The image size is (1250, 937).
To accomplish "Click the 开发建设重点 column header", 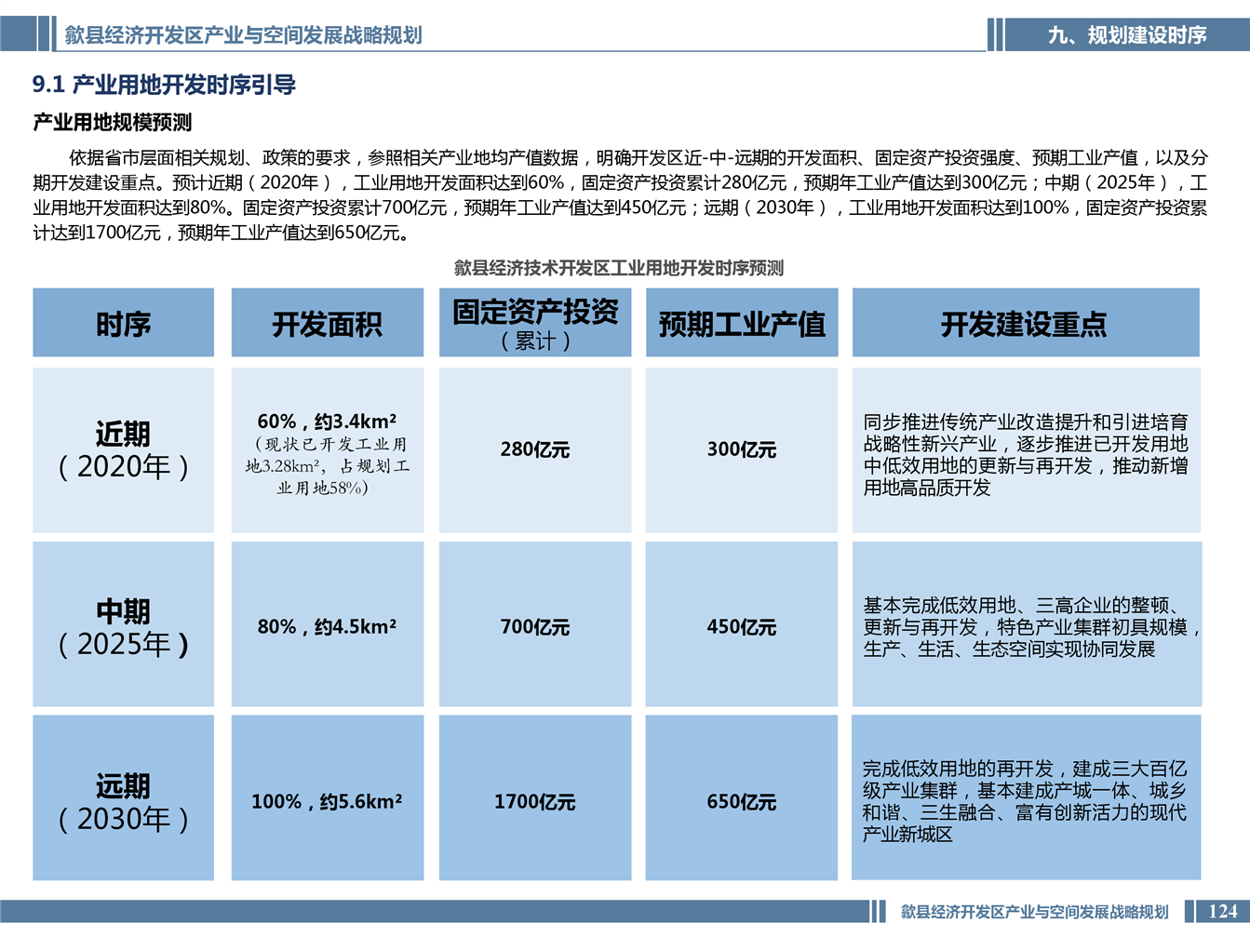I will [x=1026, y=323].
